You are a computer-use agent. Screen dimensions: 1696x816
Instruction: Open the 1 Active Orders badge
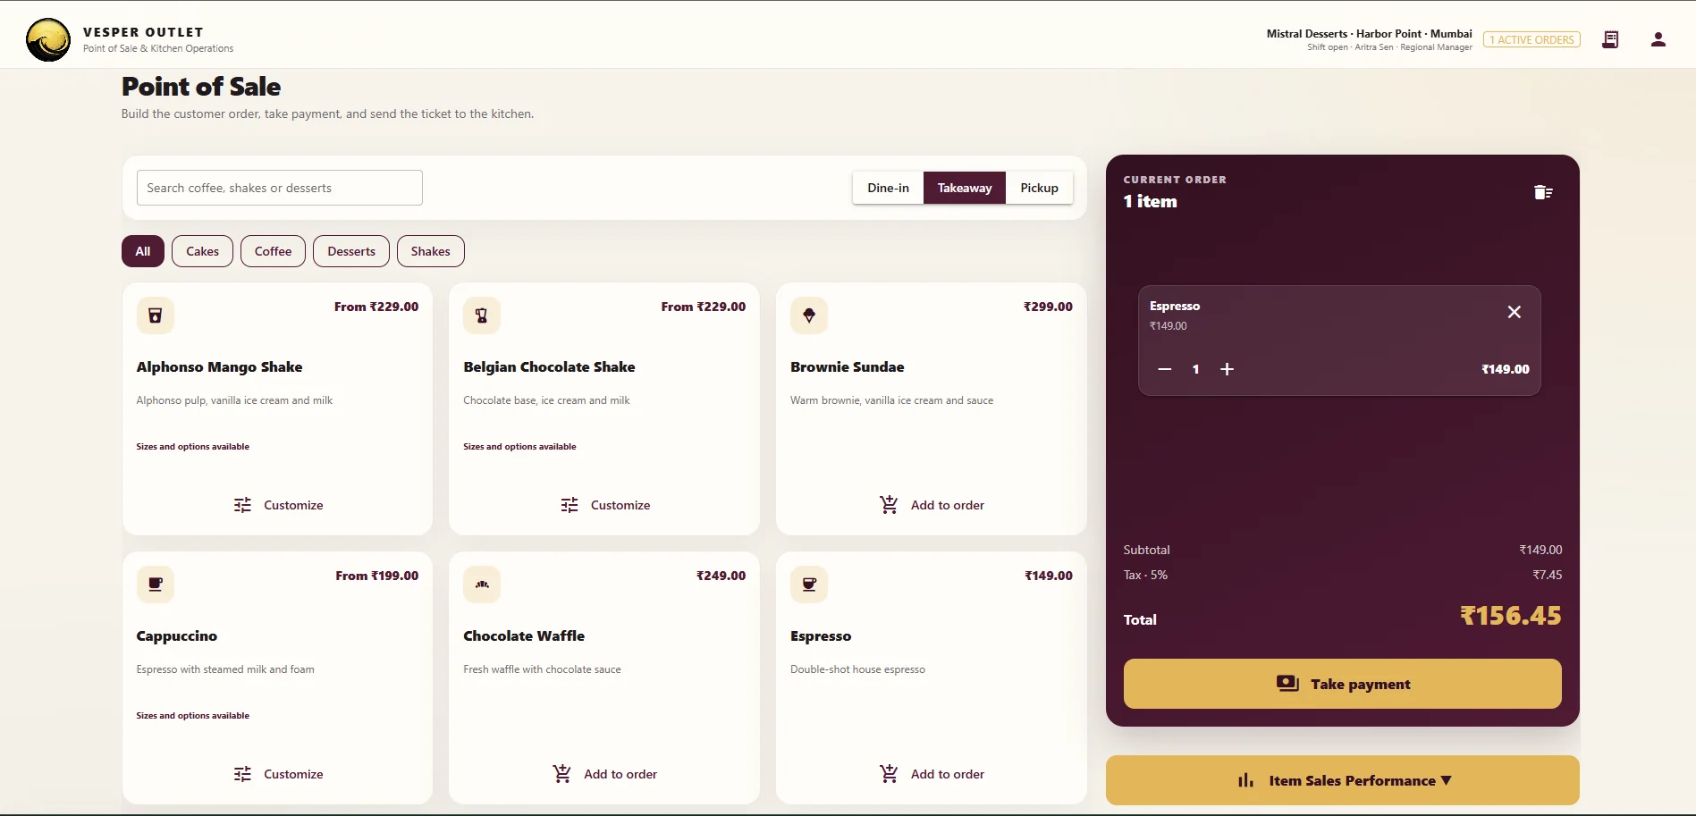1531,39
